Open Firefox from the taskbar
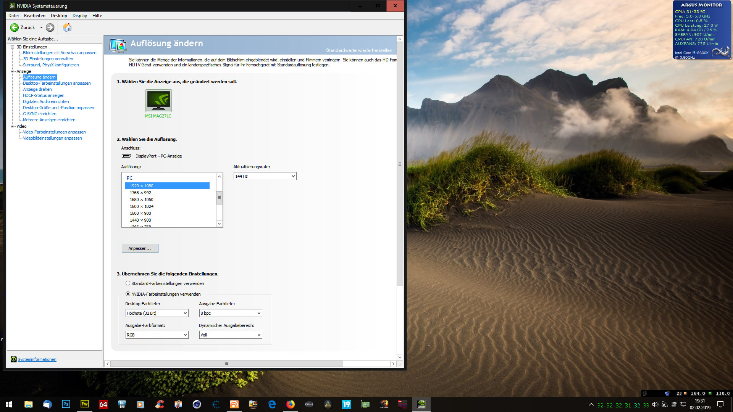 pyautogui.click(x=291, y=404)
